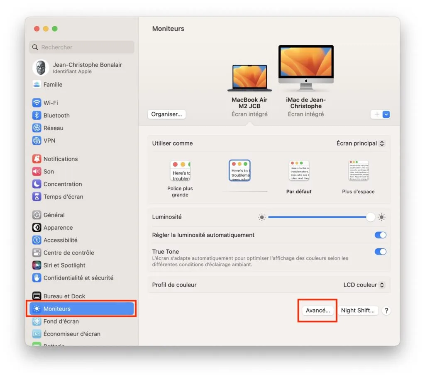This screenshot has height=379, width=425.
Task: Open the VPN icon entry
Action: tap(37, 141)
